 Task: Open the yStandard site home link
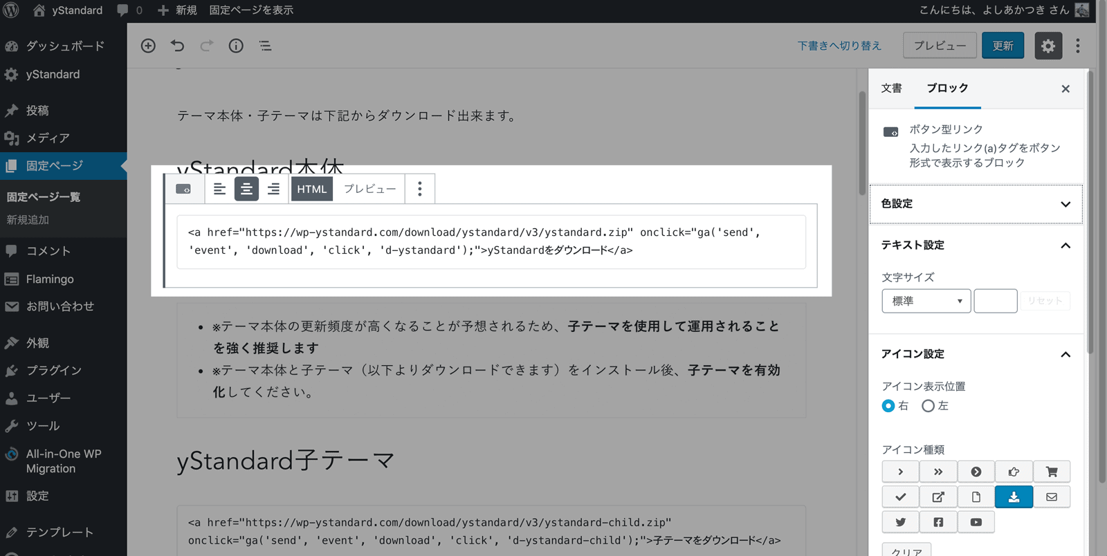point(68,10)
